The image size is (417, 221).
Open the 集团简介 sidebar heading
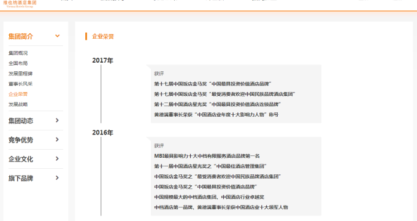pos(21,36)
